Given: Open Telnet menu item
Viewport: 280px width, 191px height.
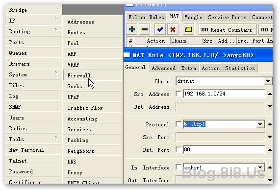Looking at the screenshot, I should 33,161.
